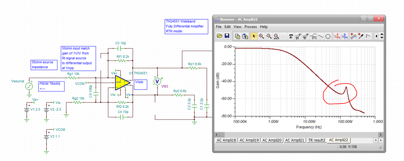Save diagram using the floppy disk icon
The height and width of the screenshot is (161, 404).
(x=227, y=36)
